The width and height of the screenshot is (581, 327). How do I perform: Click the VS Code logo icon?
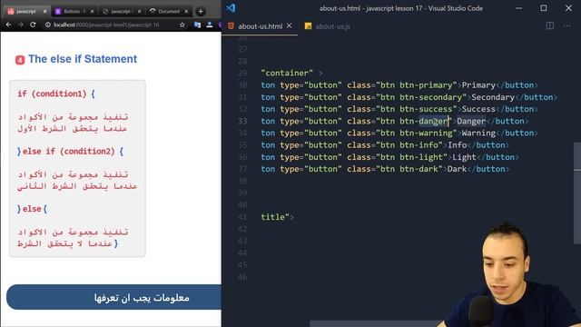pyautogui.click(x=231, y=8)
